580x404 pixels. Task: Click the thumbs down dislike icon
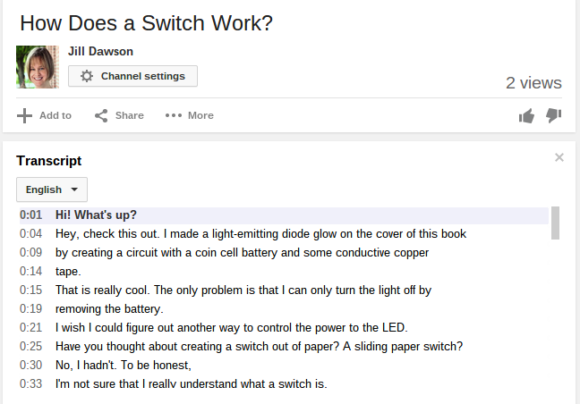(x=554, y=115)
